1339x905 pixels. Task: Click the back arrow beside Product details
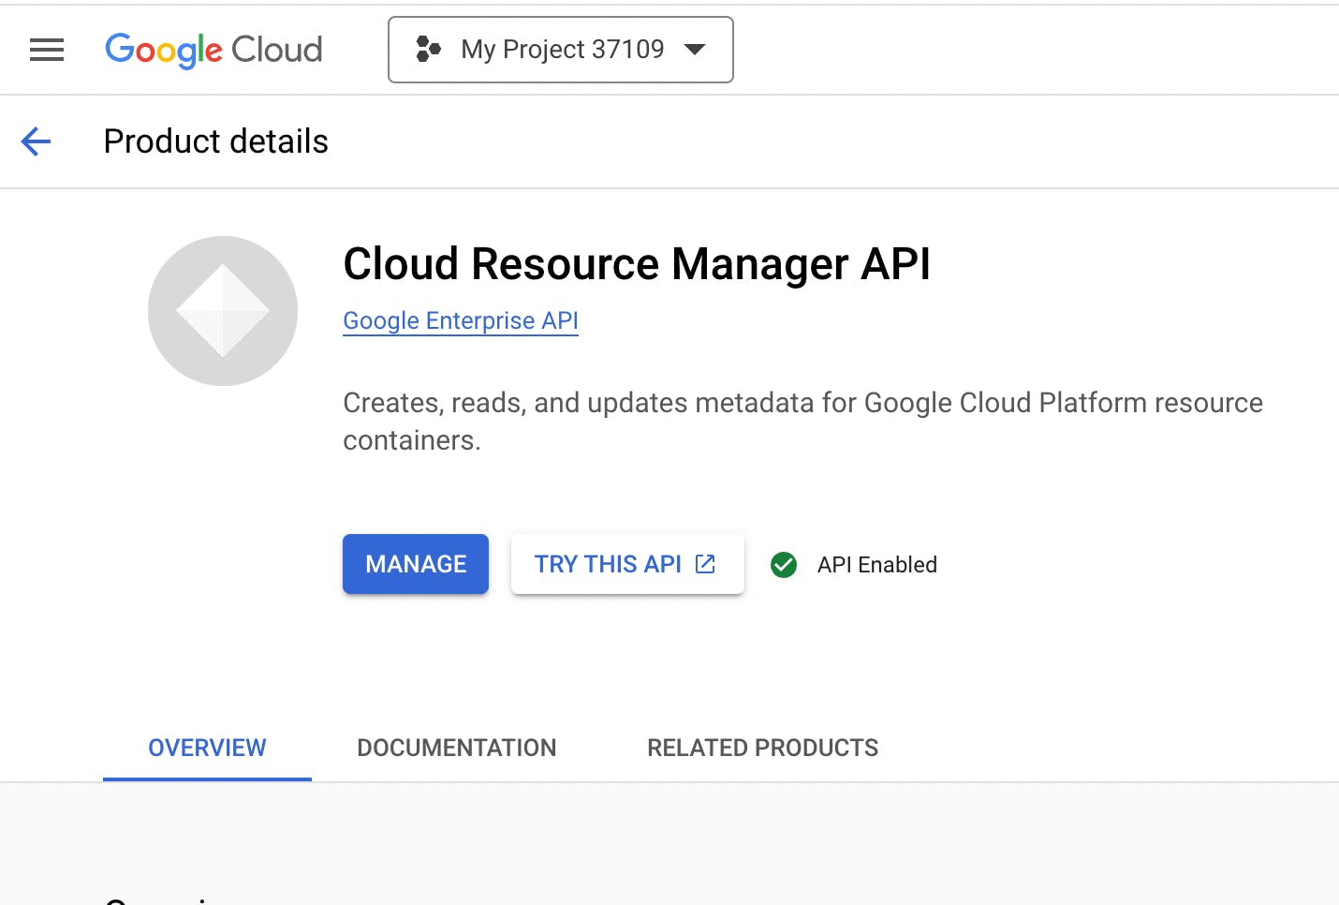[36, 141]
